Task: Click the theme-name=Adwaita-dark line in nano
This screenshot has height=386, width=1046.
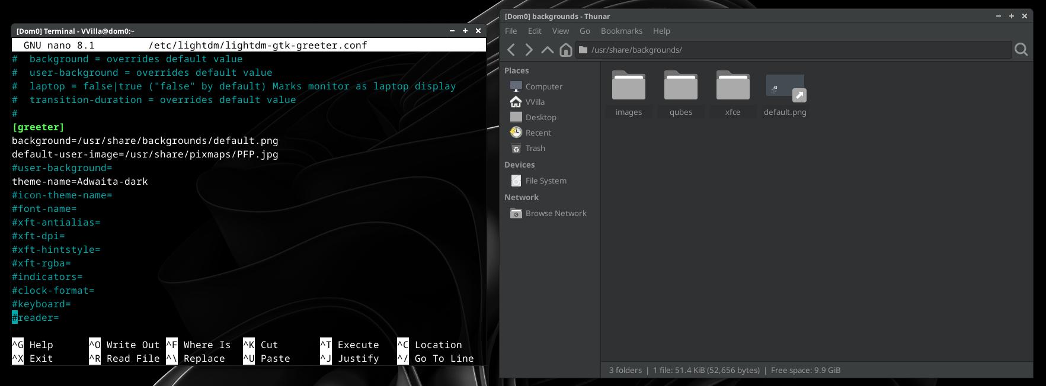Action: pyautogui.click(x=80, y=182)
